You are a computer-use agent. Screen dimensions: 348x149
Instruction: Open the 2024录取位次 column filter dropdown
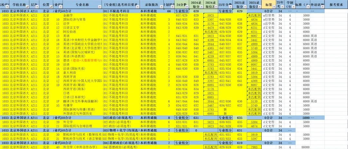216,7
